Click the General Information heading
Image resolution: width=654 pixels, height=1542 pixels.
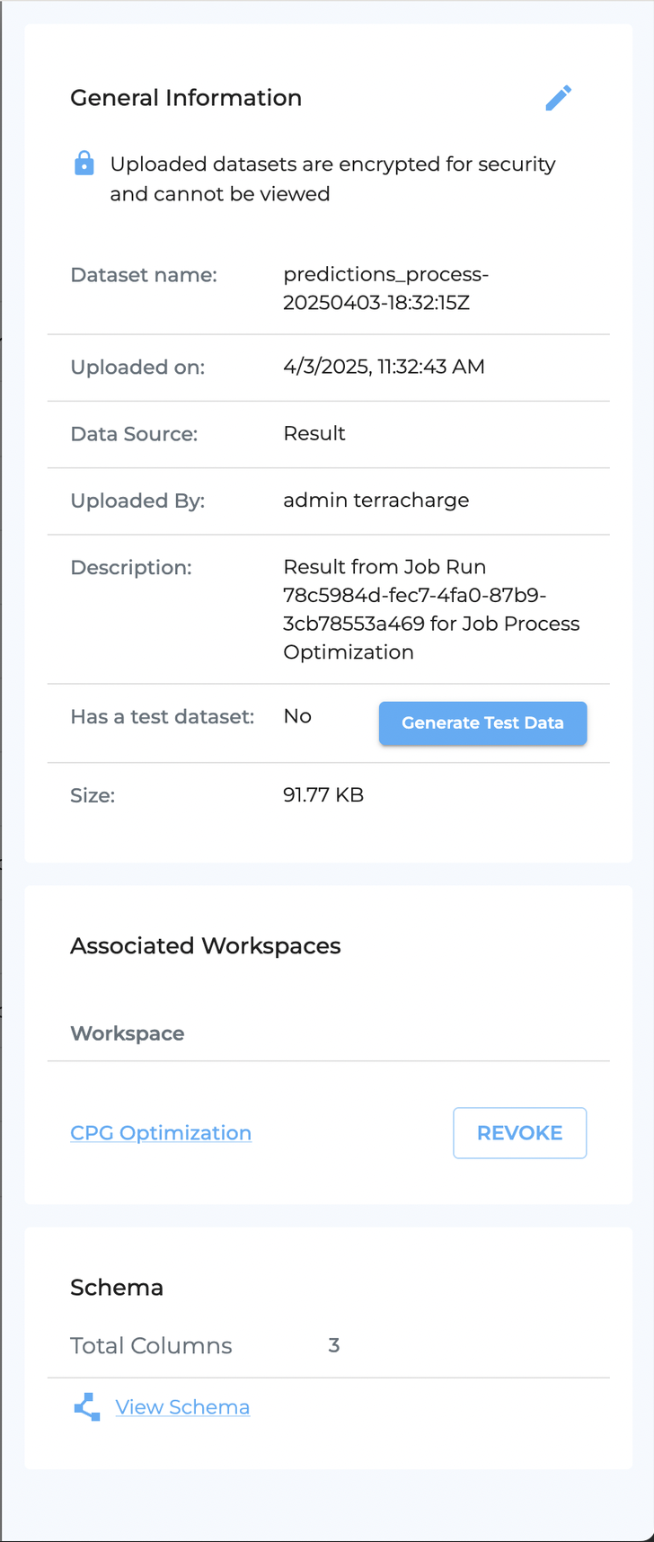point(186,98)
